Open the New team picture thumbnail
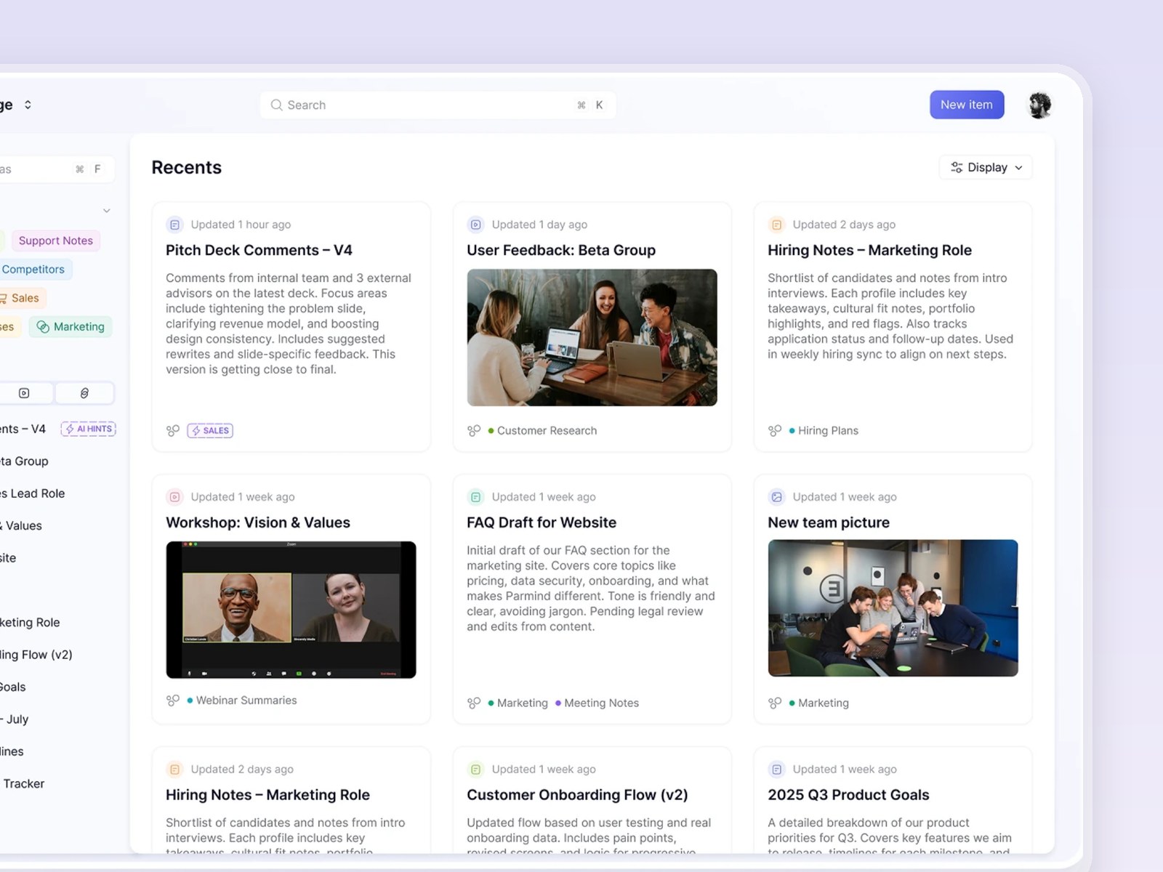 point(893,608)
